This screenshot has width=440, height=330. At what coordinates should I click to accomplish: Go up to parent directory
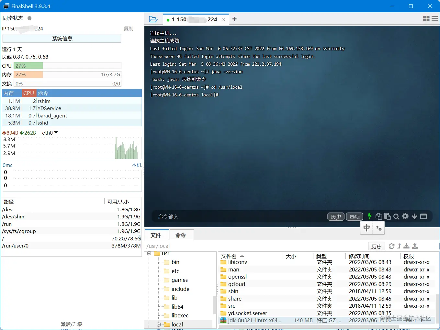pos(399,246)
